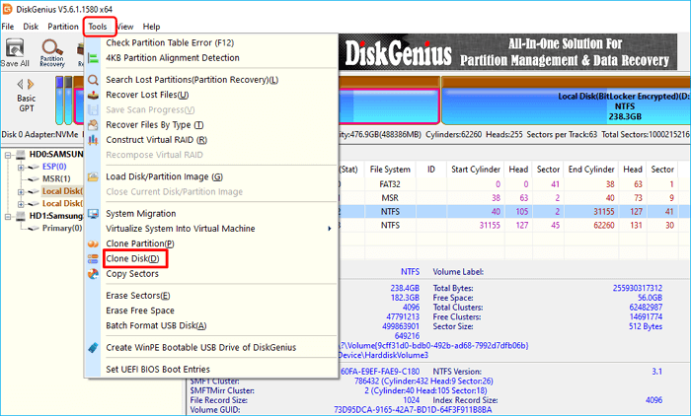Close the open Tools menu
The width and height of the screenshot is (691, 416).
click(98, 27)
